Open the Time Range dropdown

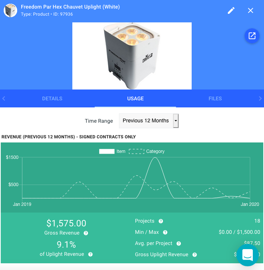[x=149, y=121]
